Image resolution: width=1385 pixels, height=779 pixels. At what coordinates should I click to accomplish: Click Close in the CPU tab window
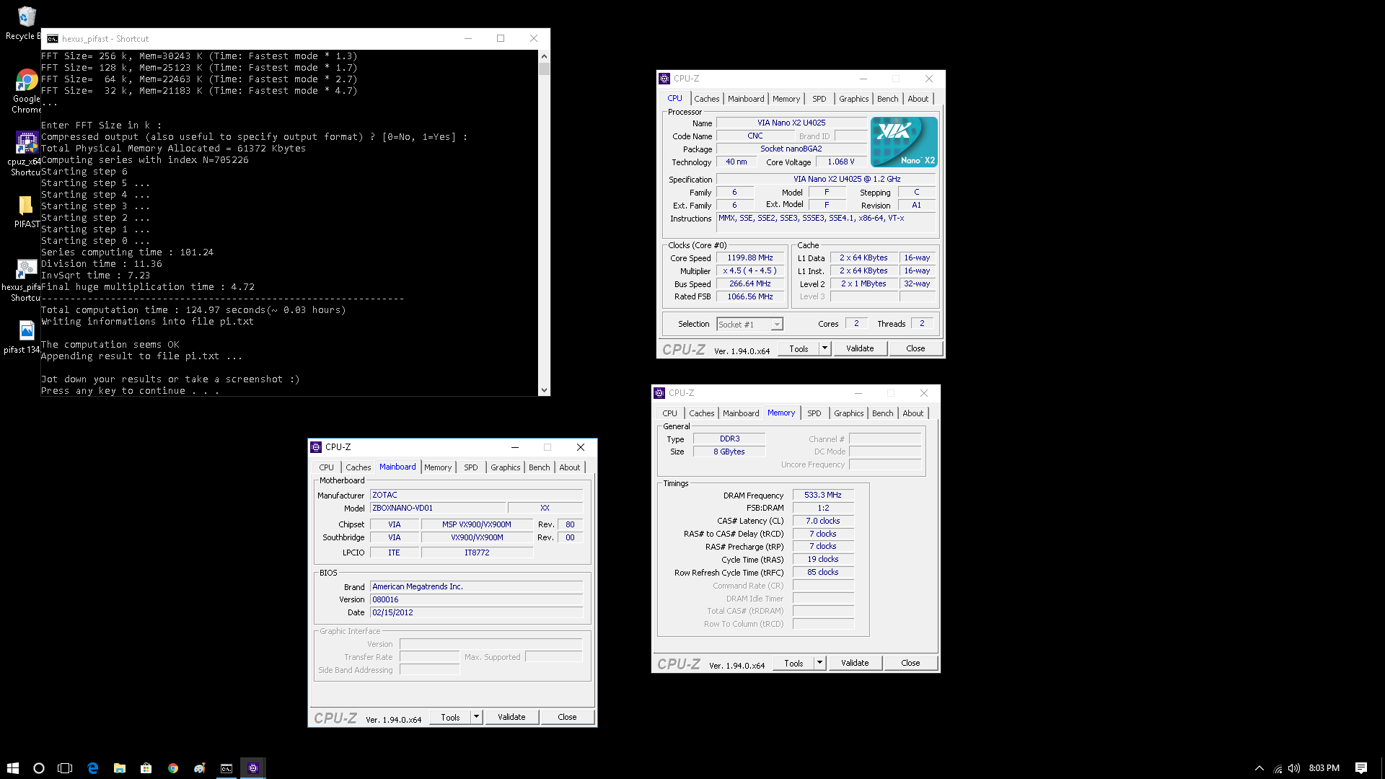(915, 348)
